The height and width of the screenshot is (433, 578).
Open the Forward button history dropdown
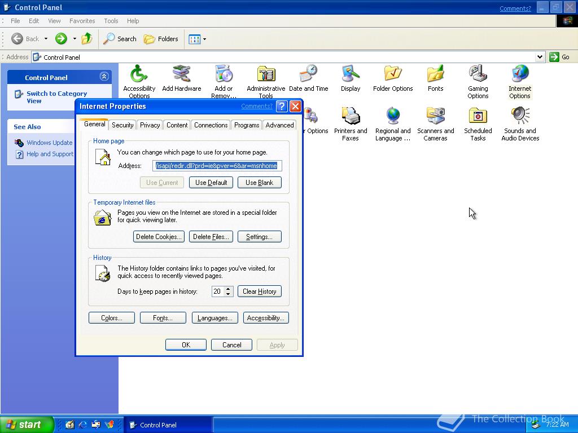pyautogui.click(x=75, y=39)
